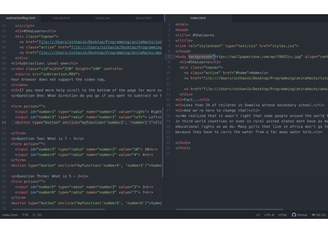Image resolution: width=328 pixels, height=233 pixels.
Task: Click the 'number6' input id on line 73
Action: click(x=46, y=192)
